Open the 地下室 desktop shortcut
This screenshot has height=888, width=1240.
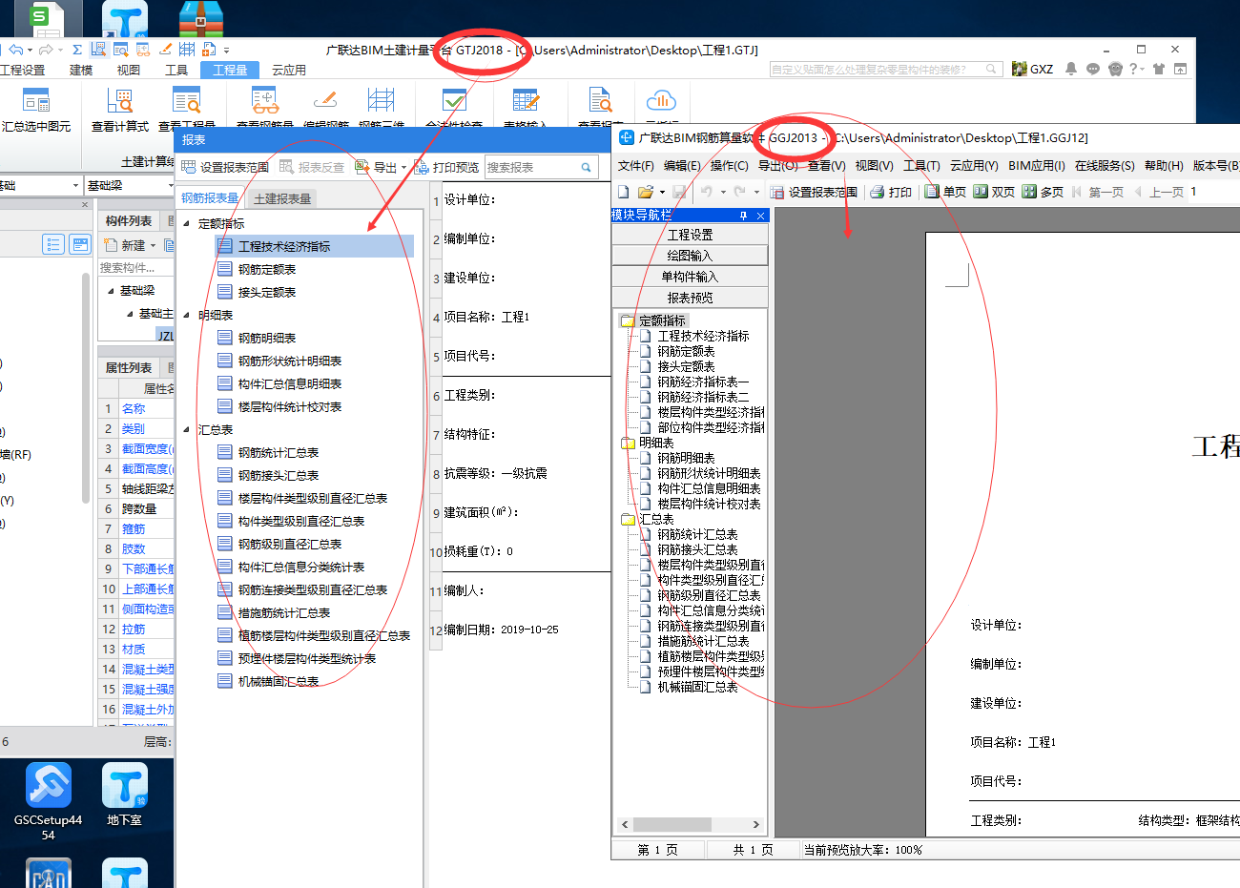(124, 795)
